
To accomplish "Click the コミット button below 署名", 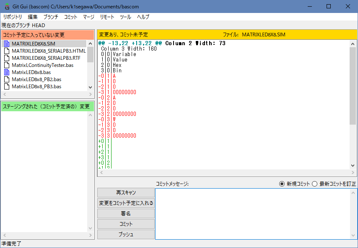I will click(x=126, y=224).
